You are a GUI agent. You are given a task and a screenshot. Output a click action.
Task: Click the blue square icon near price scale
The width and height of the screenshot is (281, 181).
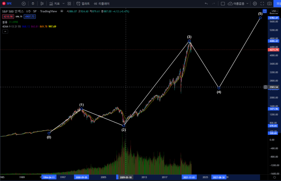click(265, 11)
